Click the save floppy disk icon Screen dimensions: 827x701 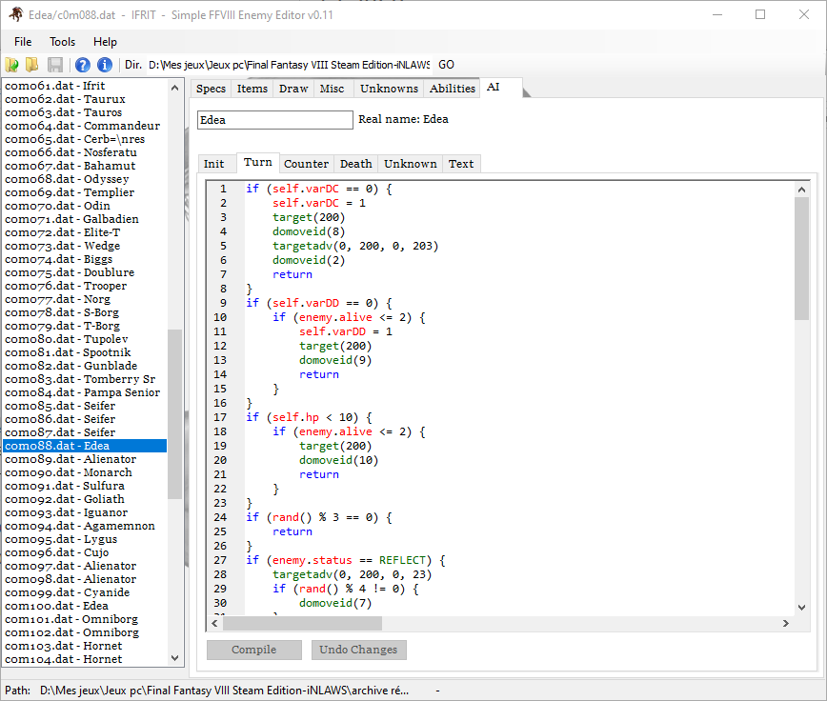55,65
